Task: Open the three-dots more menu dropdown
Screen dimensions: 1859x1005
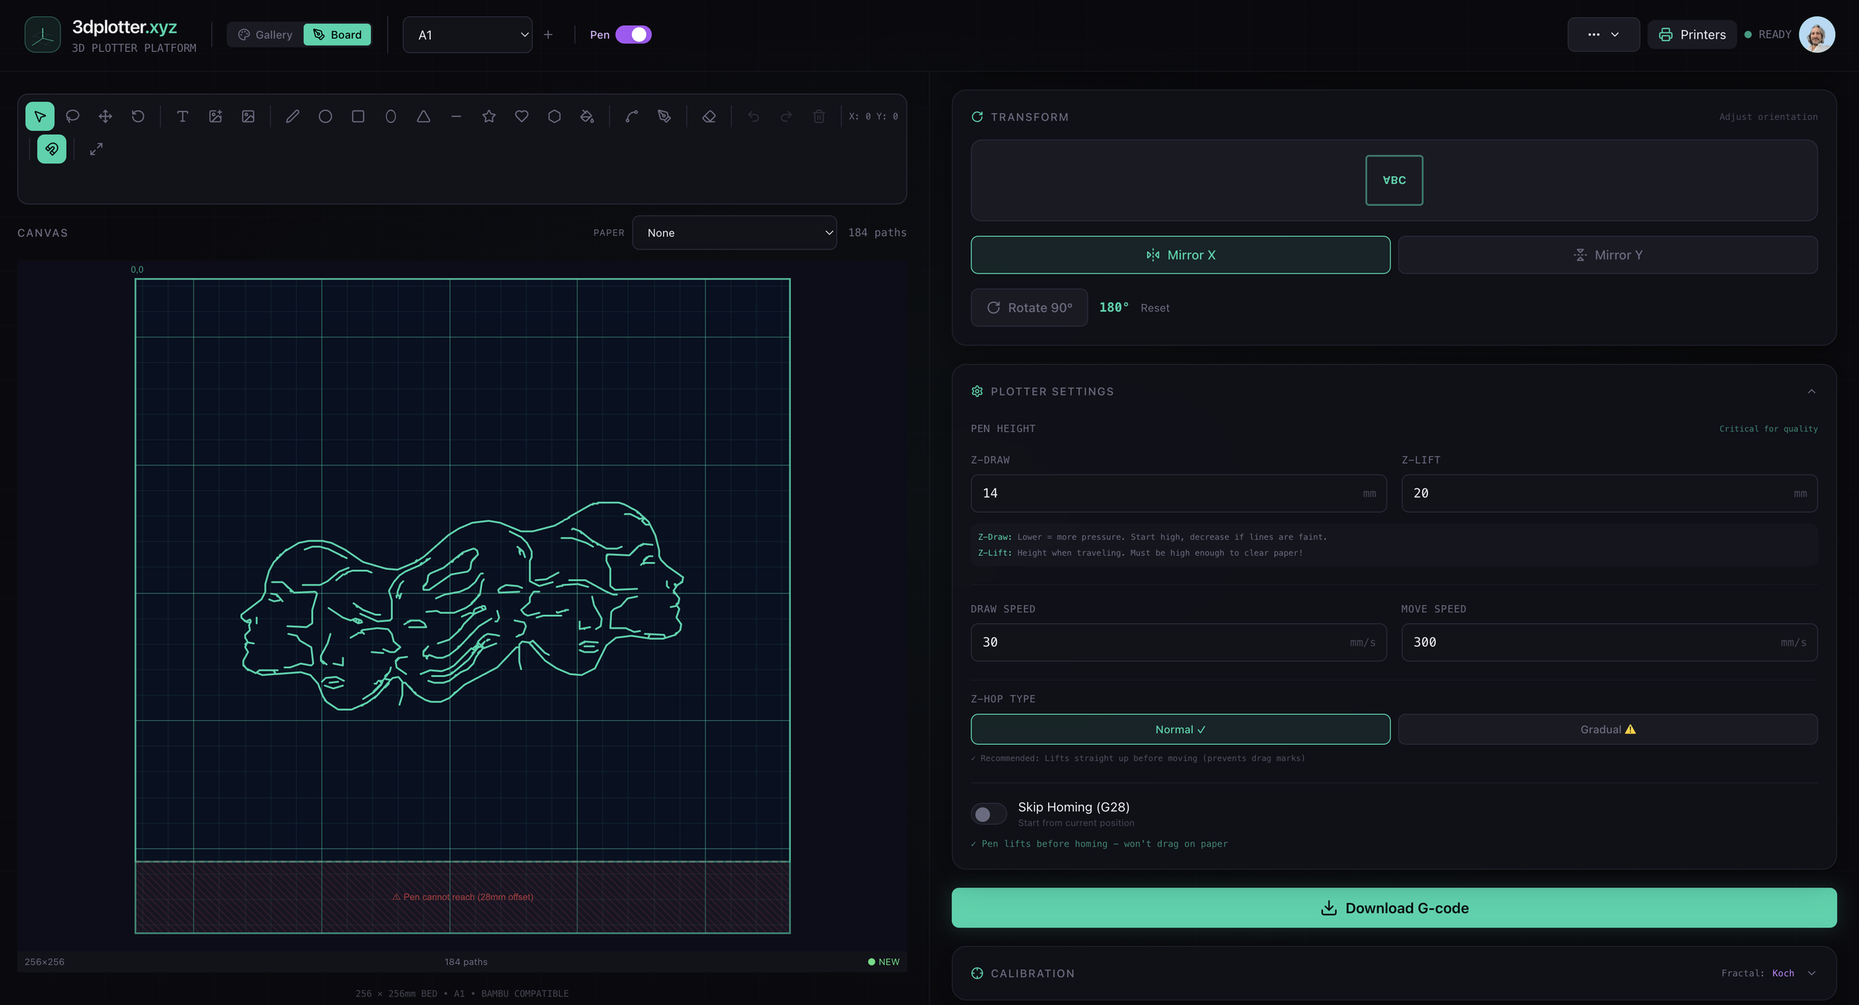Action: click(x=1603, y=35)
